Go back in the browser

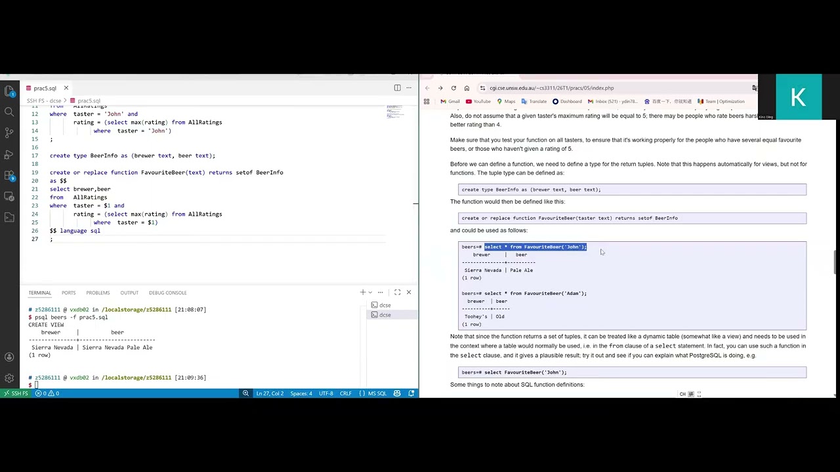427,88
